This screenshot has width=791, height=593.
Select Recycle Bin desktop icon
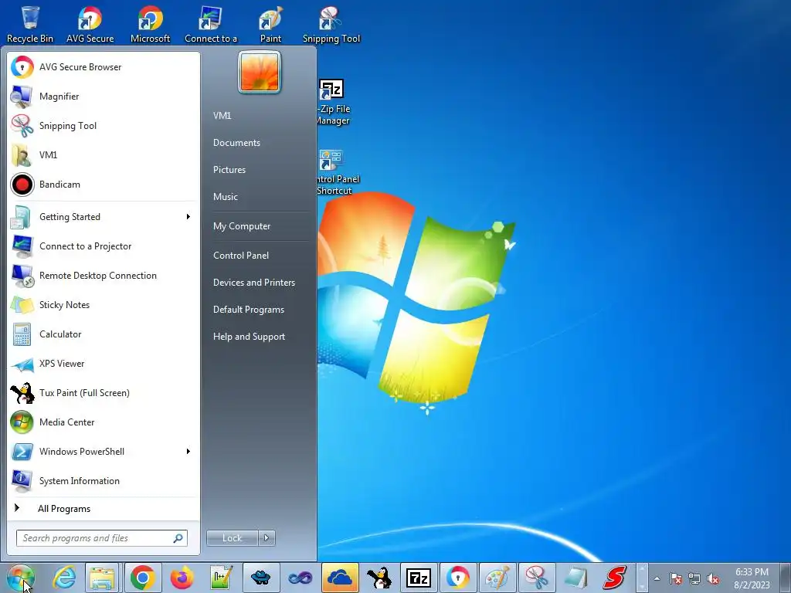pyautogui.click(x=30, y=24)
